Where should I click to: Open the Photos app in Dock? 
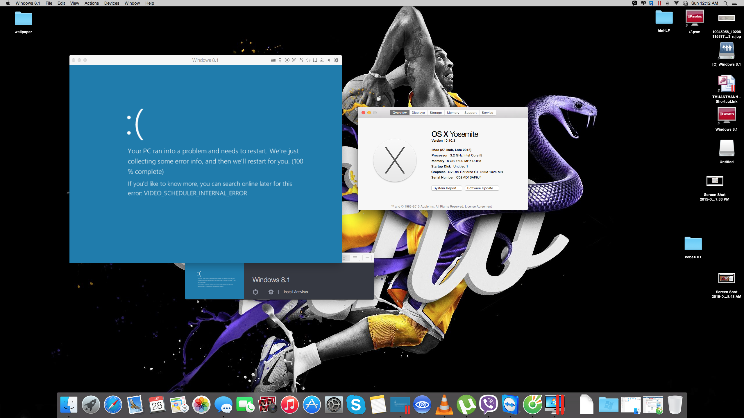tap(201, 404)
